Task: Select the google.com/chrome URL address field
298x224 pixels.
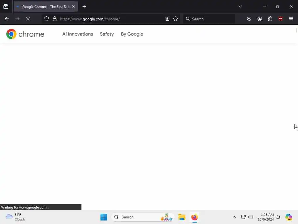Action: (x=110, y=19)
